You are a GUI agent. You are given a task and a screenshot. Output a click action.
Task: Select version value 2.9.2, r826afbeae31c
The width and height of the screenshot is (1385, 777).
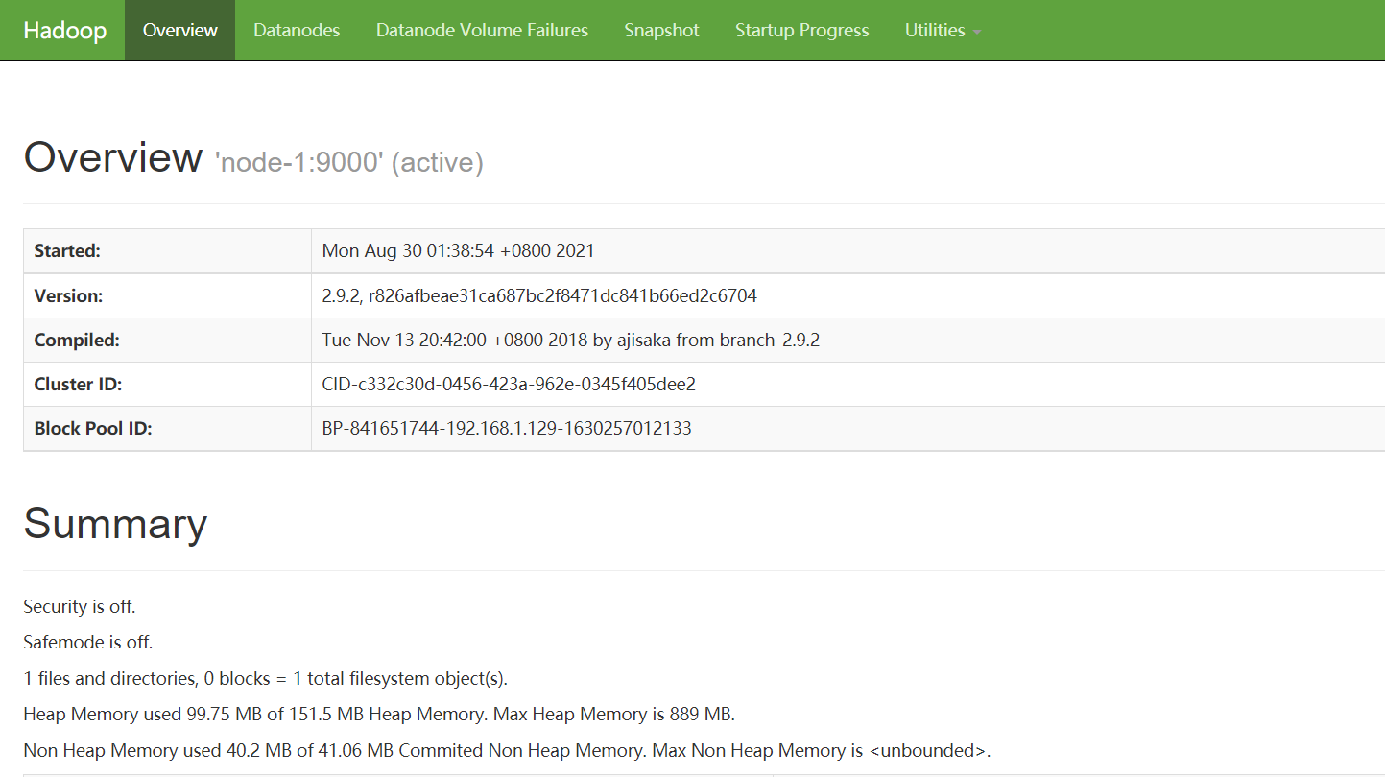click(x=539, y=296)
